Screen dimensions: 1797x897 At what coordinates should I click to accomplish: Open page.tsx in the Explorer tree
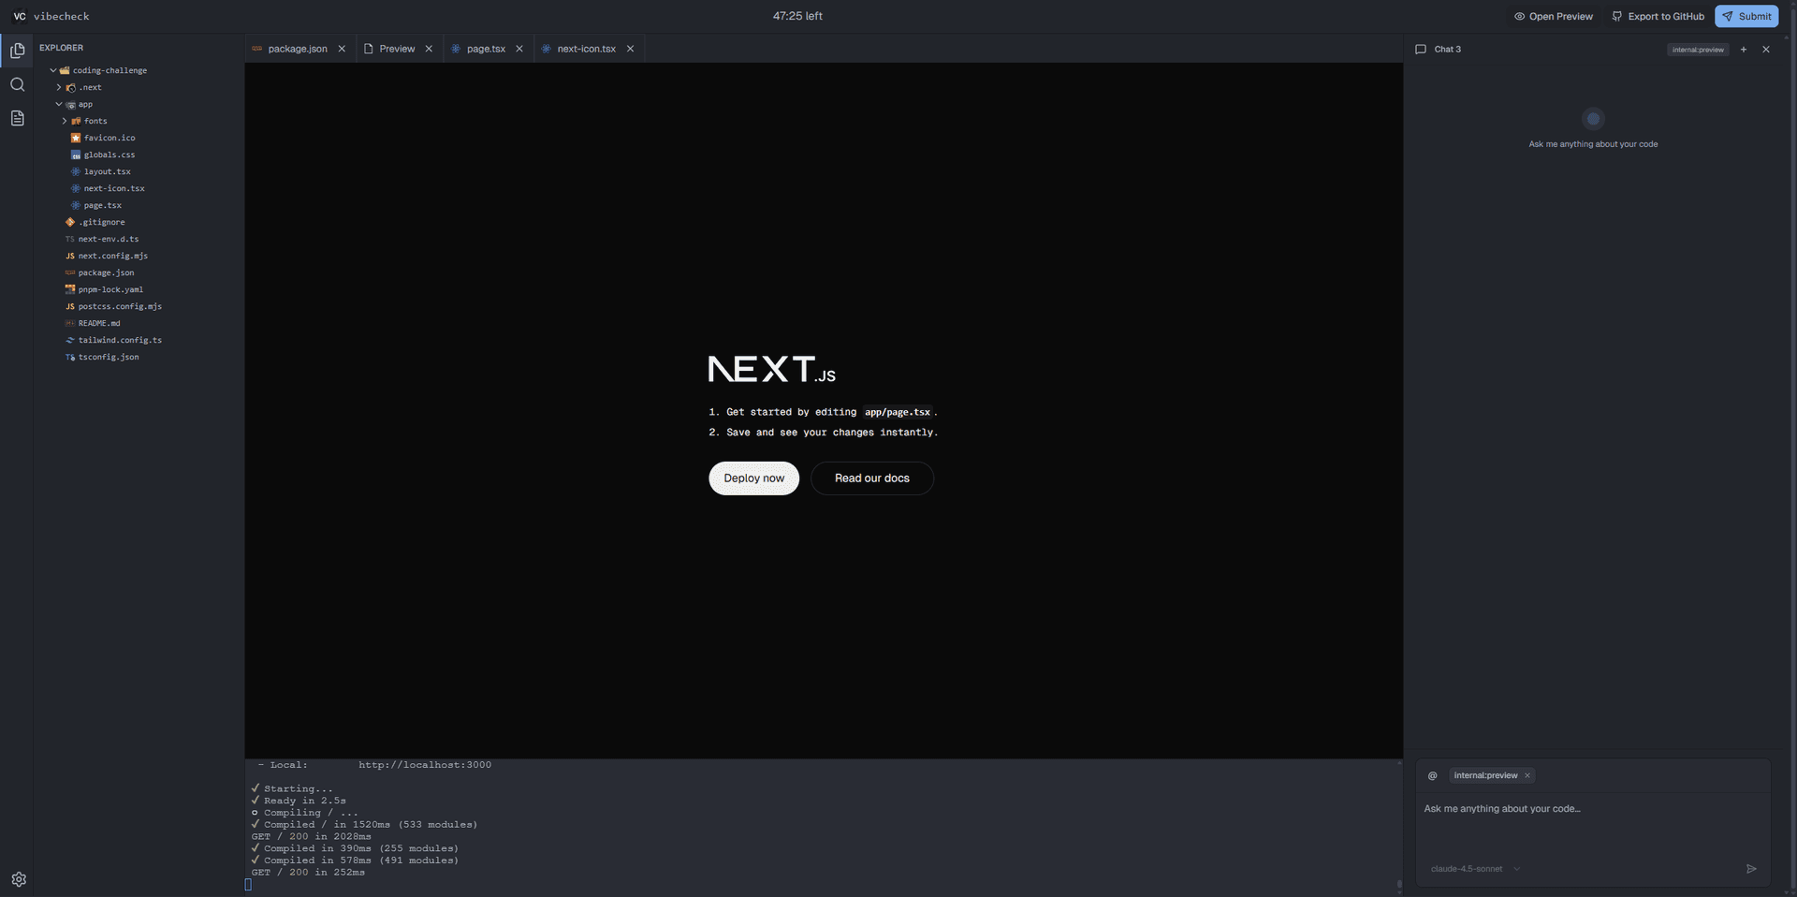(x=103, y=205)
